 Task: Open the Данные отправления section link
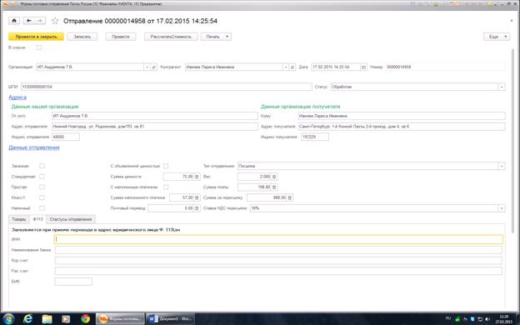pyautogui.click(x=34, y=147)
